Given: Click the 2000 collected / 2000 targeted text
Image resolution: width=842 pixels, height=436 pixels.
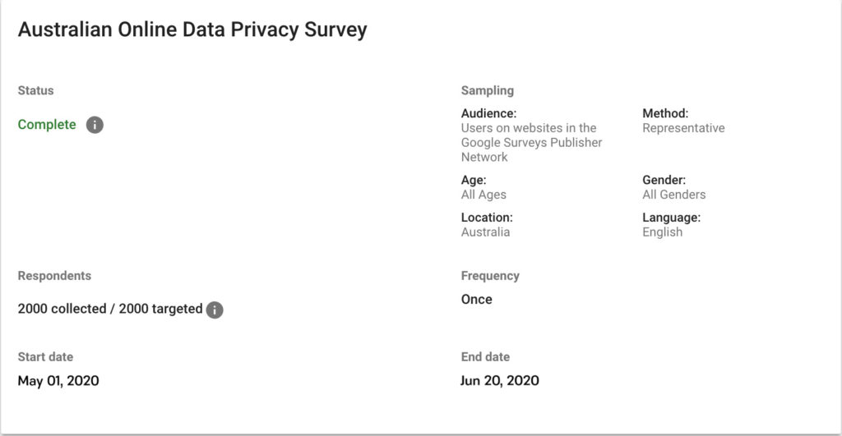Looking at the screenshot, I should point(110,309).
